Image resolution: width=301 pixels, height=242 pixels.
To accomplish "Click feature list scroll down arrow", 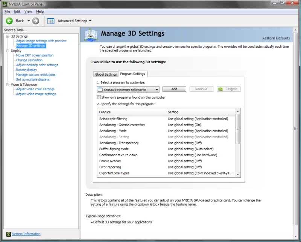I will 238,174.
